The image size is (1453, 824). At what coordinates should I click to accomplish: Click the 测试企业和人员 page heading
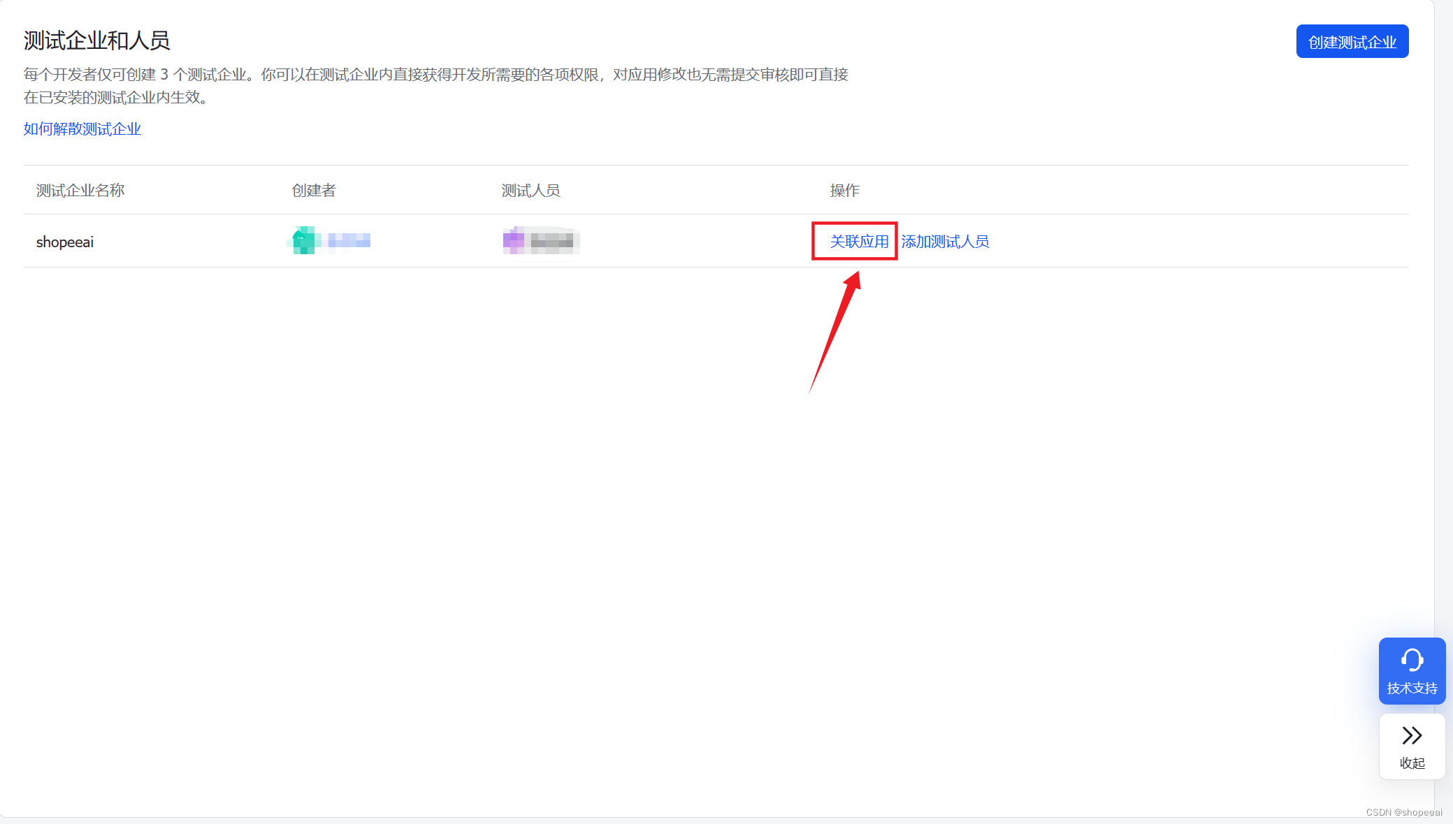pyautogui.click(x=96, y=41)
